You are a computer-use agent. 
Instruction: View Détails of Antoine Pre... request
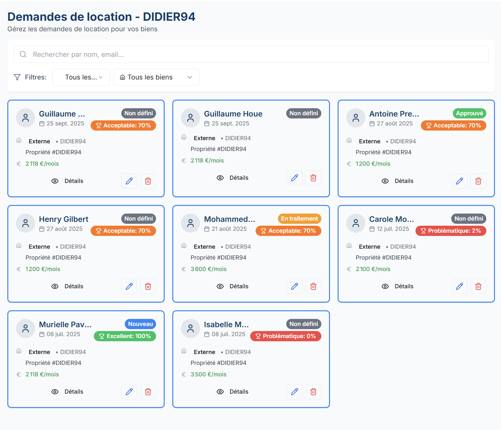tap(398, 181)
